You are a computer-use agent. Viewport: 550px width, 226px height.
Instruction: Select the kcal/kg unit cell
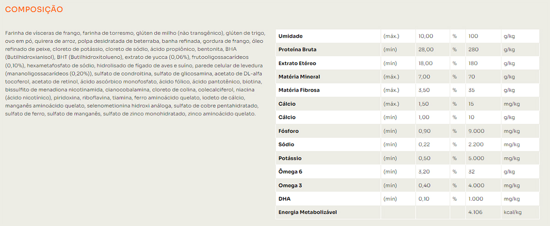(512, 212)
